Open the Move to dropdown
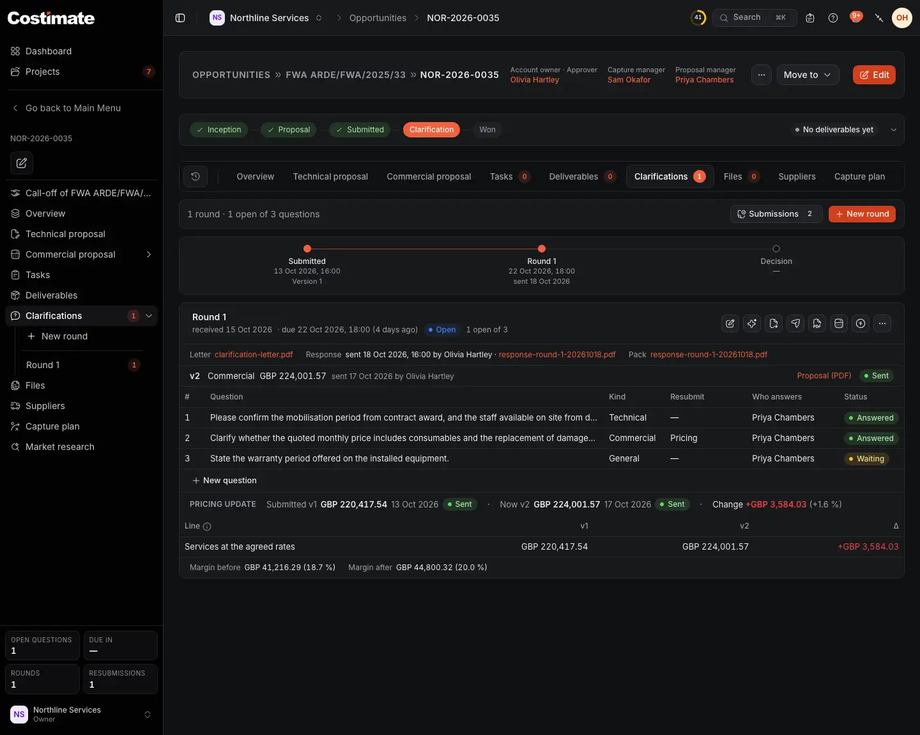Screen dimensions: 920x735 pos(808,75)
